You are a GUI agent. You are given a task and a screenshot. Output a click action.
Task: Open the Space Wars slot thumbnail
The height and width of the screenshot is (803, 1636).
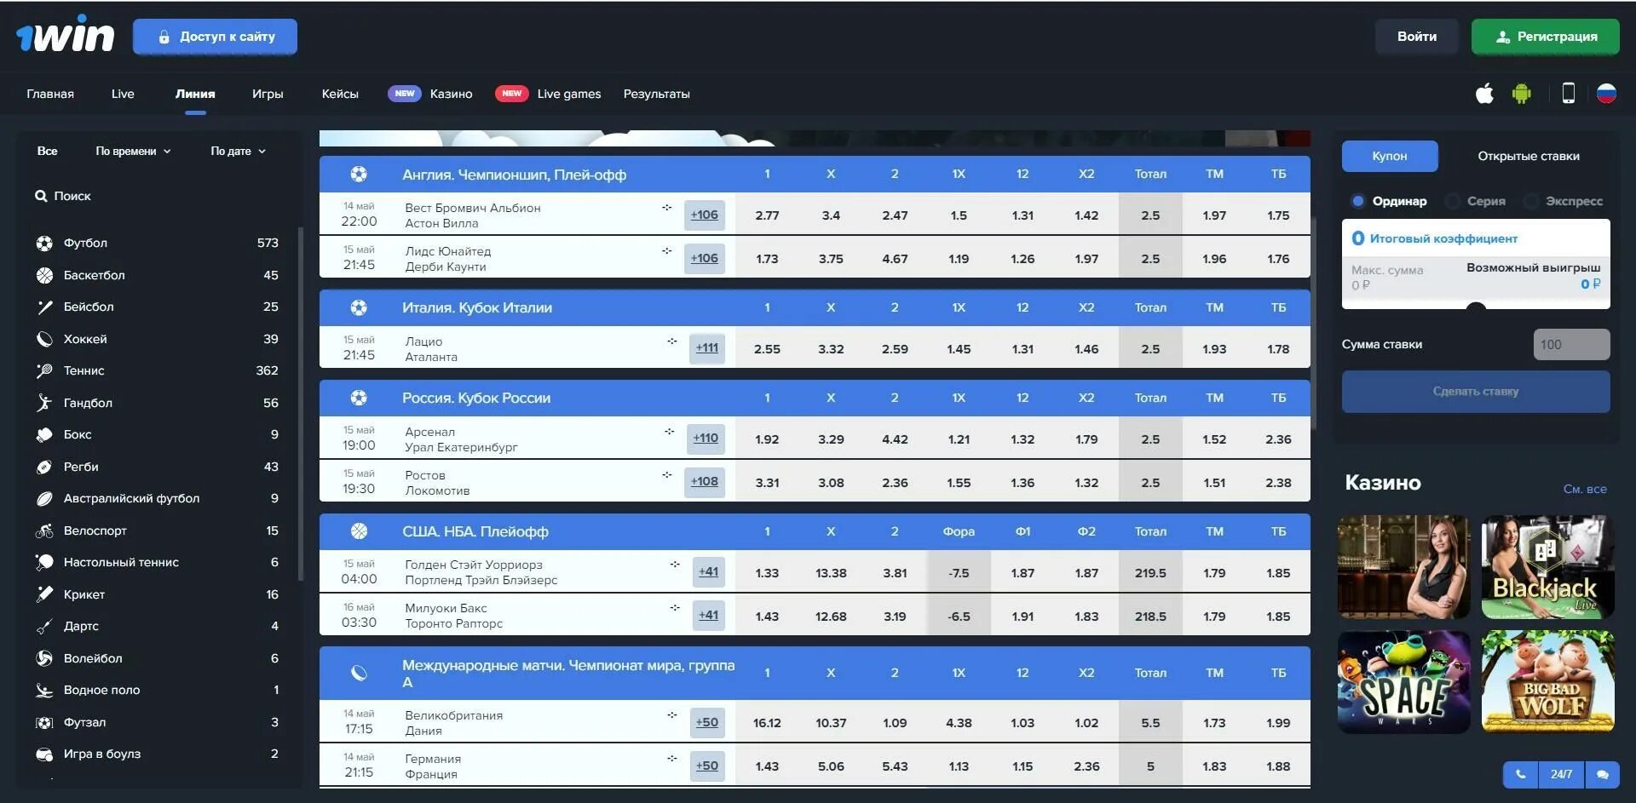[1403, 682]
